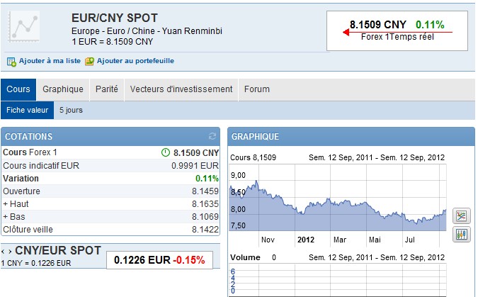Go to the Forum tab
This screenshot has height=297, width=478.
(x=256, y=89)
